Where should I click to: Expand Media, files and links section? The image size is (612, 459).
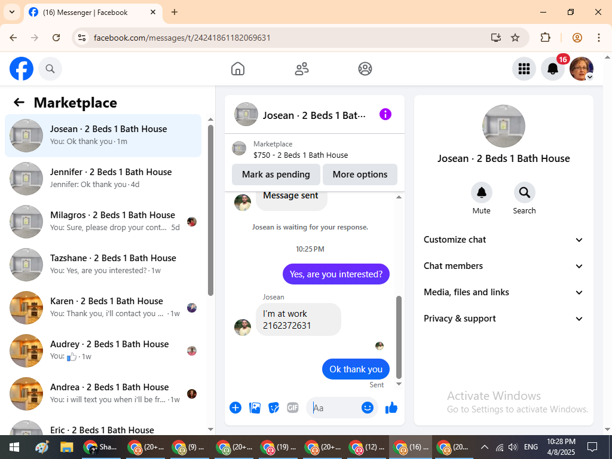tap(503, 292)
